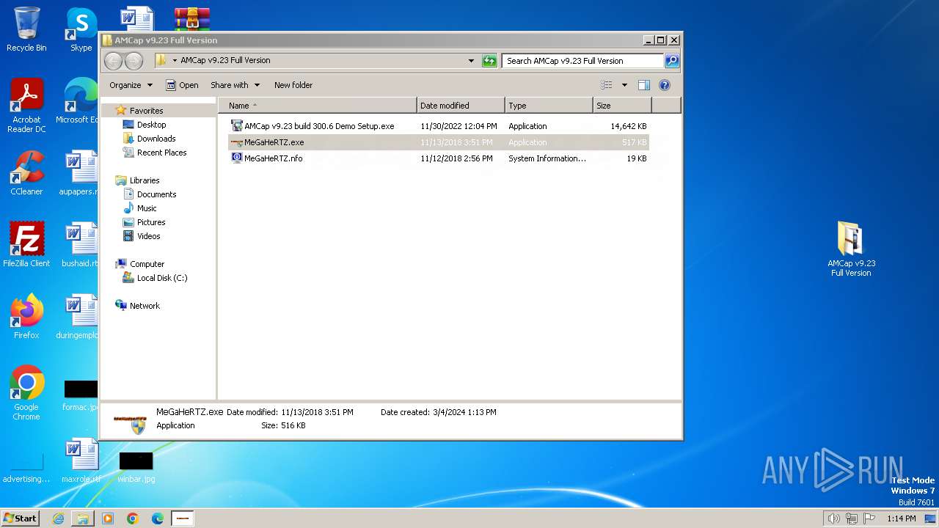This screenshot has height=528, width=939.
Task: Launch Google Chrome from desktop
Action: tap(26, 394)
